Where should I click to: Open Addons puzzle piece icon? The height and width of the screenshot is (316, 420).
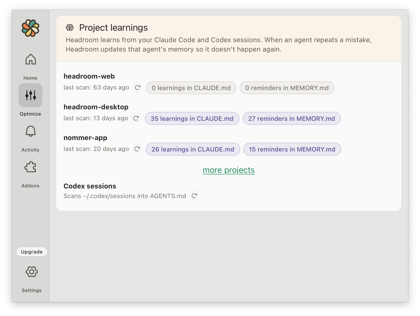click(x=30, y=167)
